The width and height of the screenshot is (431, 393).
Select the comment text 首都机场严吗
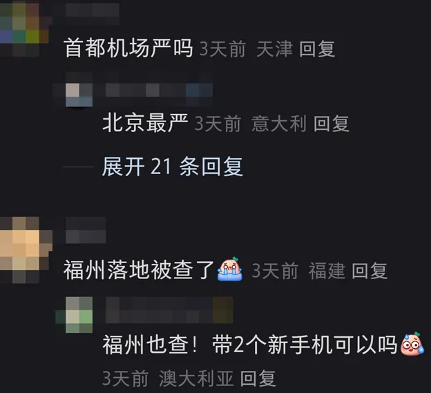pos(128,48)
